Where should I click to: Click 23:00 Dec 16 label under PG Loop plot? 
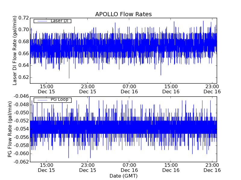coord(212,168)
